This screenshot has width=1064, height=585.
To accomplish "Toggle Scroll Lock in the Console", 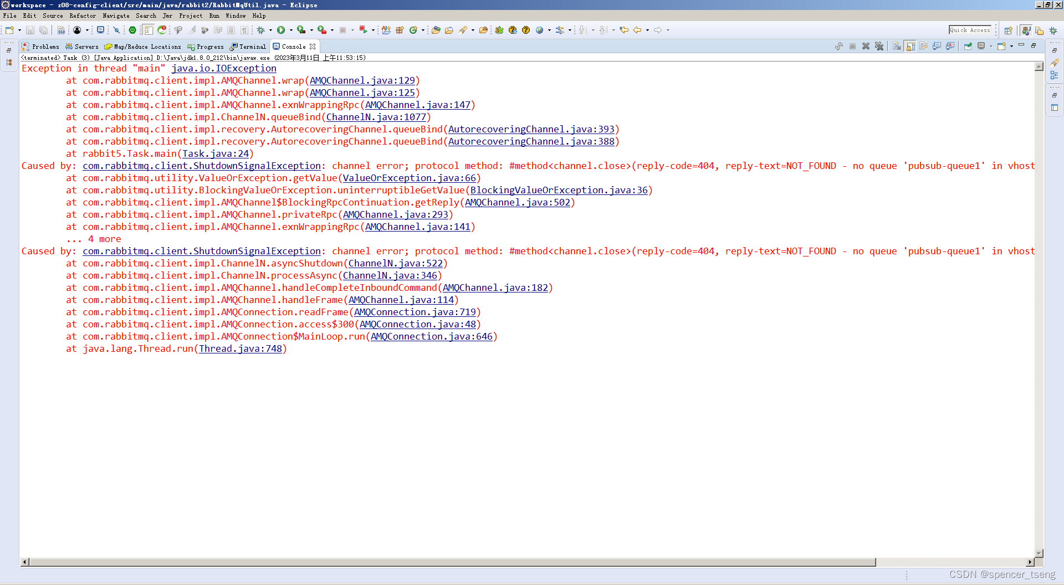I will click(x=909, y=47).
